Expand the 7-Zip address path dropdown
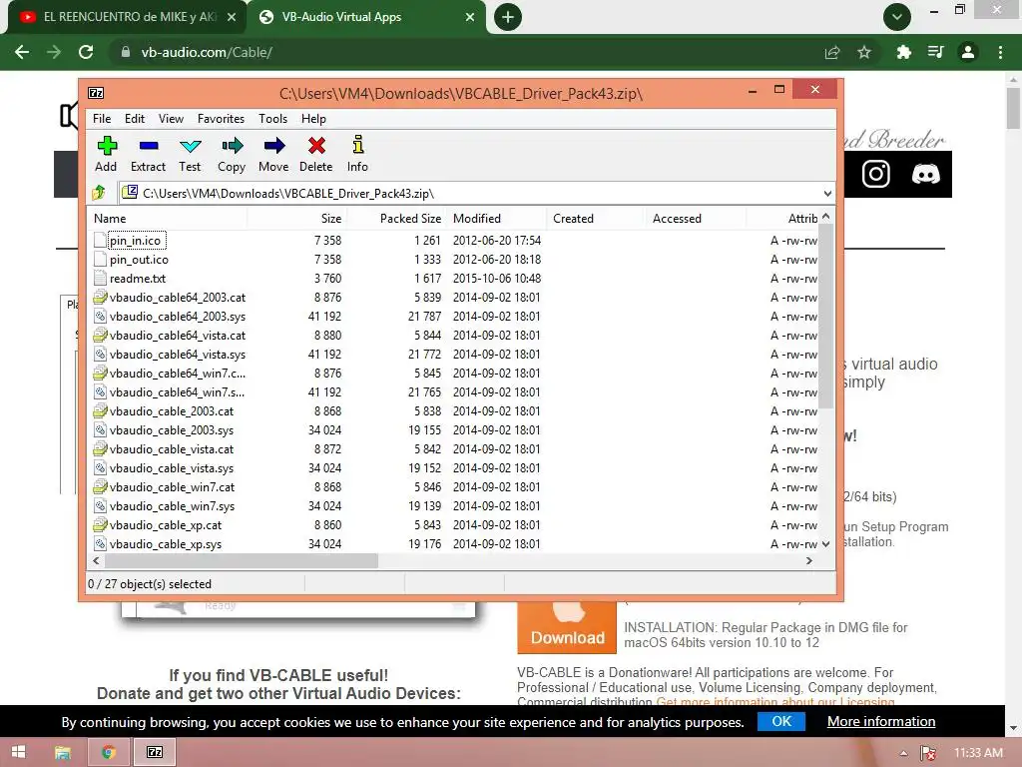Image resolution: width=1022 pixels, height=767 pixels. [827, 193]
